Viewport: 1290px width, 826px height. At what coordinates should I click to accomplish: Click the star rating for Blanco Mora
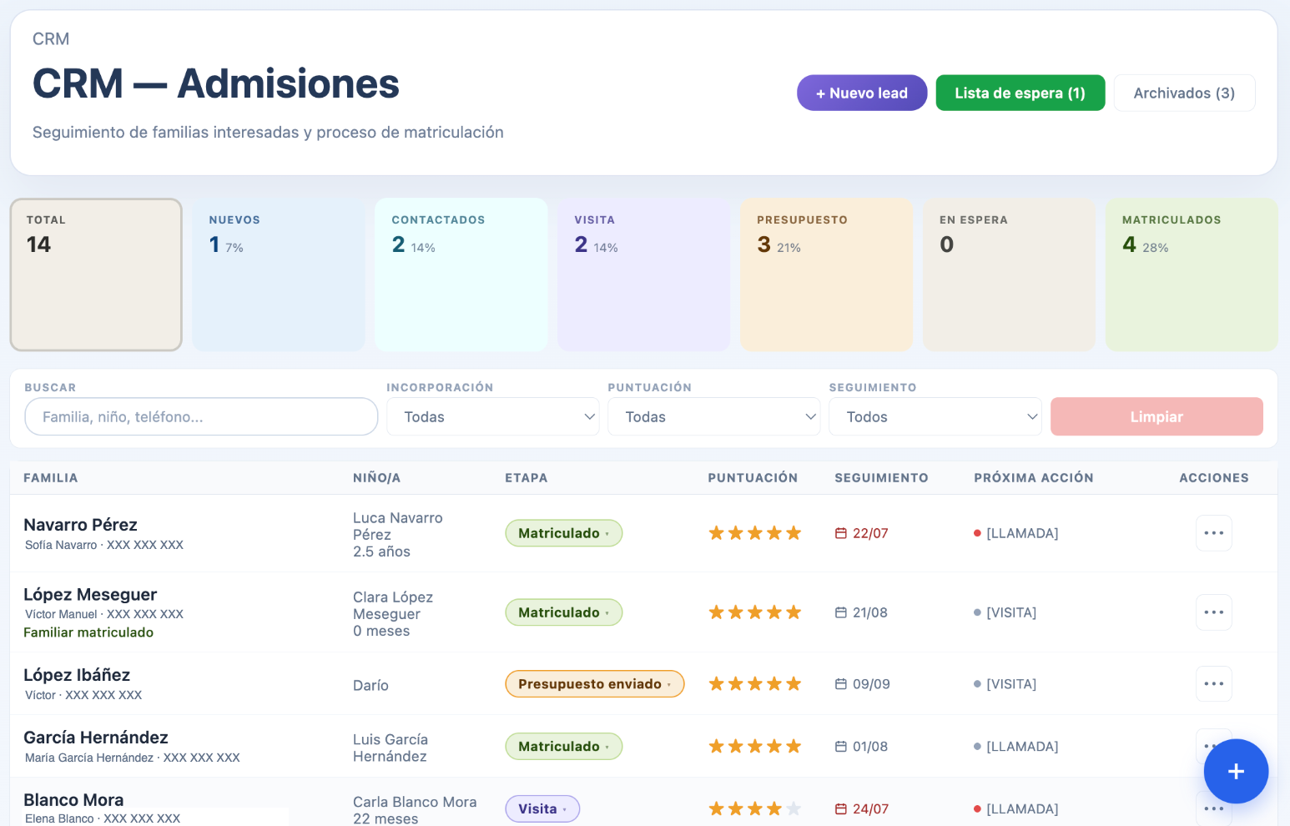pyautogui.click(x=754, y=808)
